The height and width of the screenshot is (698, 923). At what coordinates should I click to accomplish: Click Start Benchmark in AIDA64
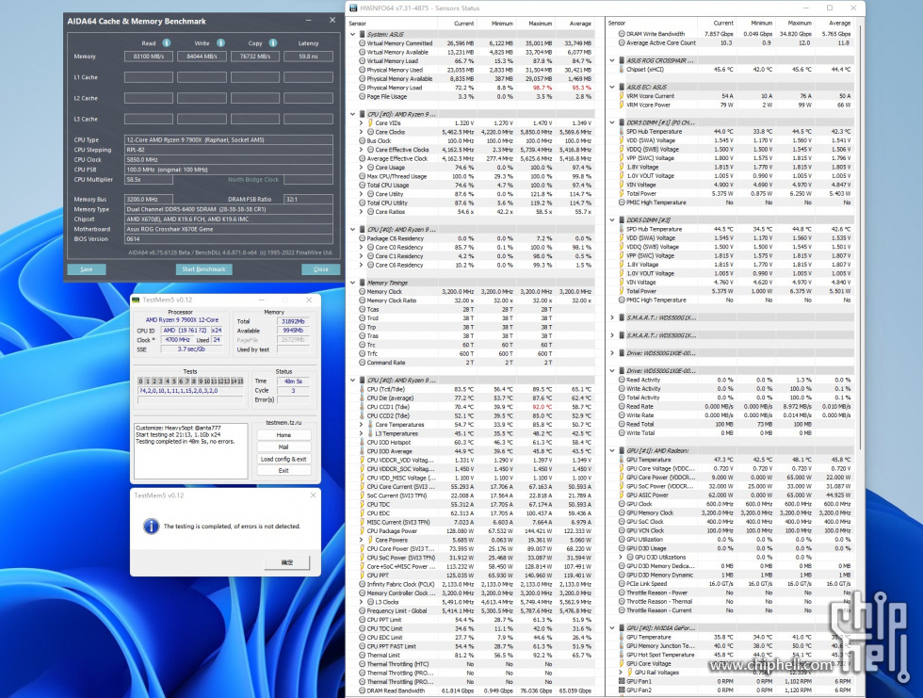point(203,269)
